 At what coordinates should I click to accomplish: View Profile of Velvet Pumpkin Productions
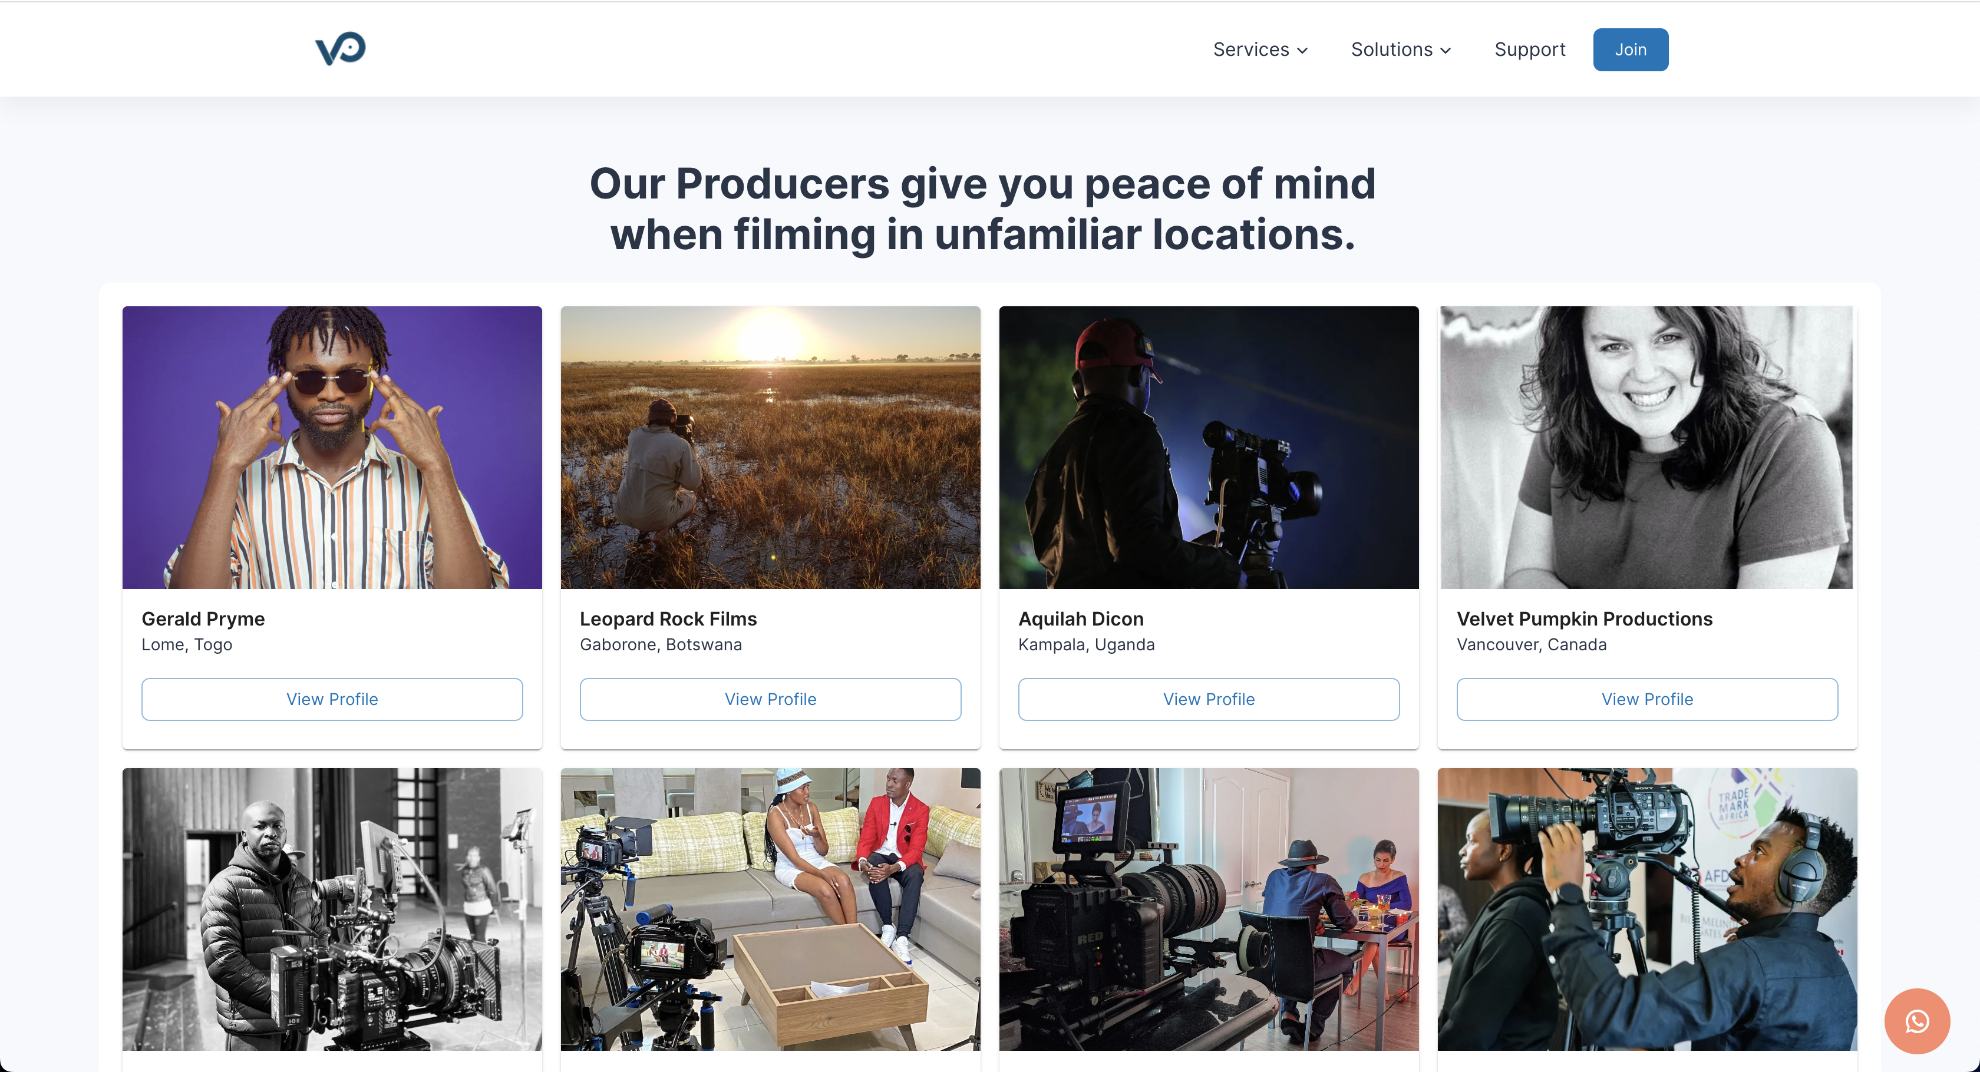(x=1647, y=699)
